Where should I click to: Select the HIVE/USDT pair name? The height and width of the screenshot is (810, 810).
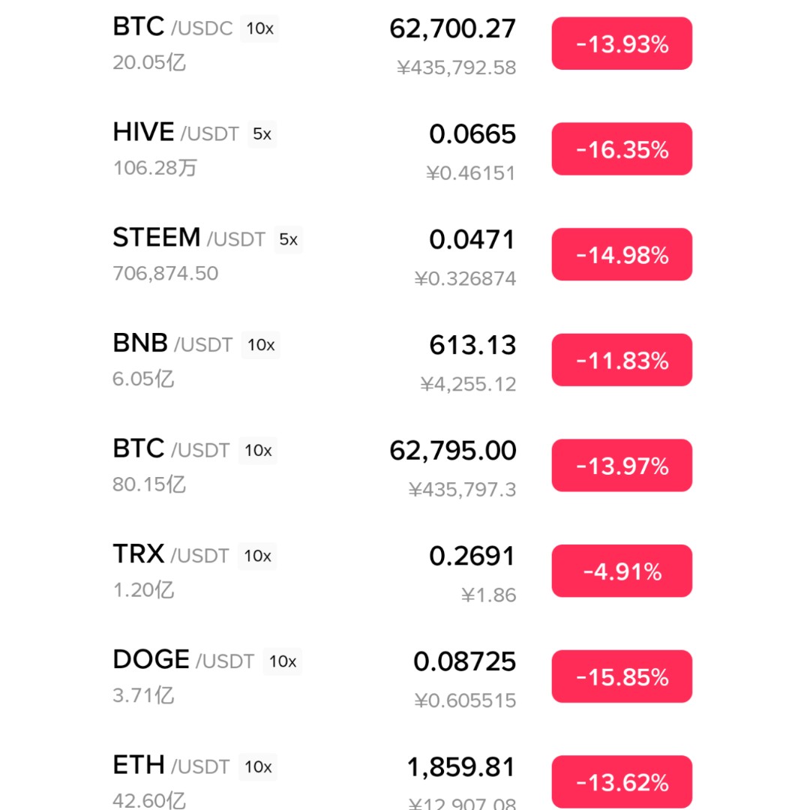tap(175, 133)
